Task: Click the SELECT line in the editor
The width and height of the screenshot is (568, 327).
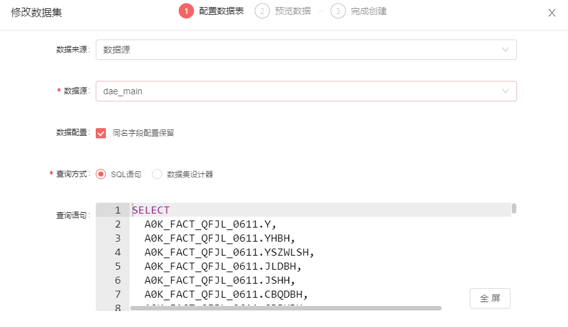Action: 151,210
